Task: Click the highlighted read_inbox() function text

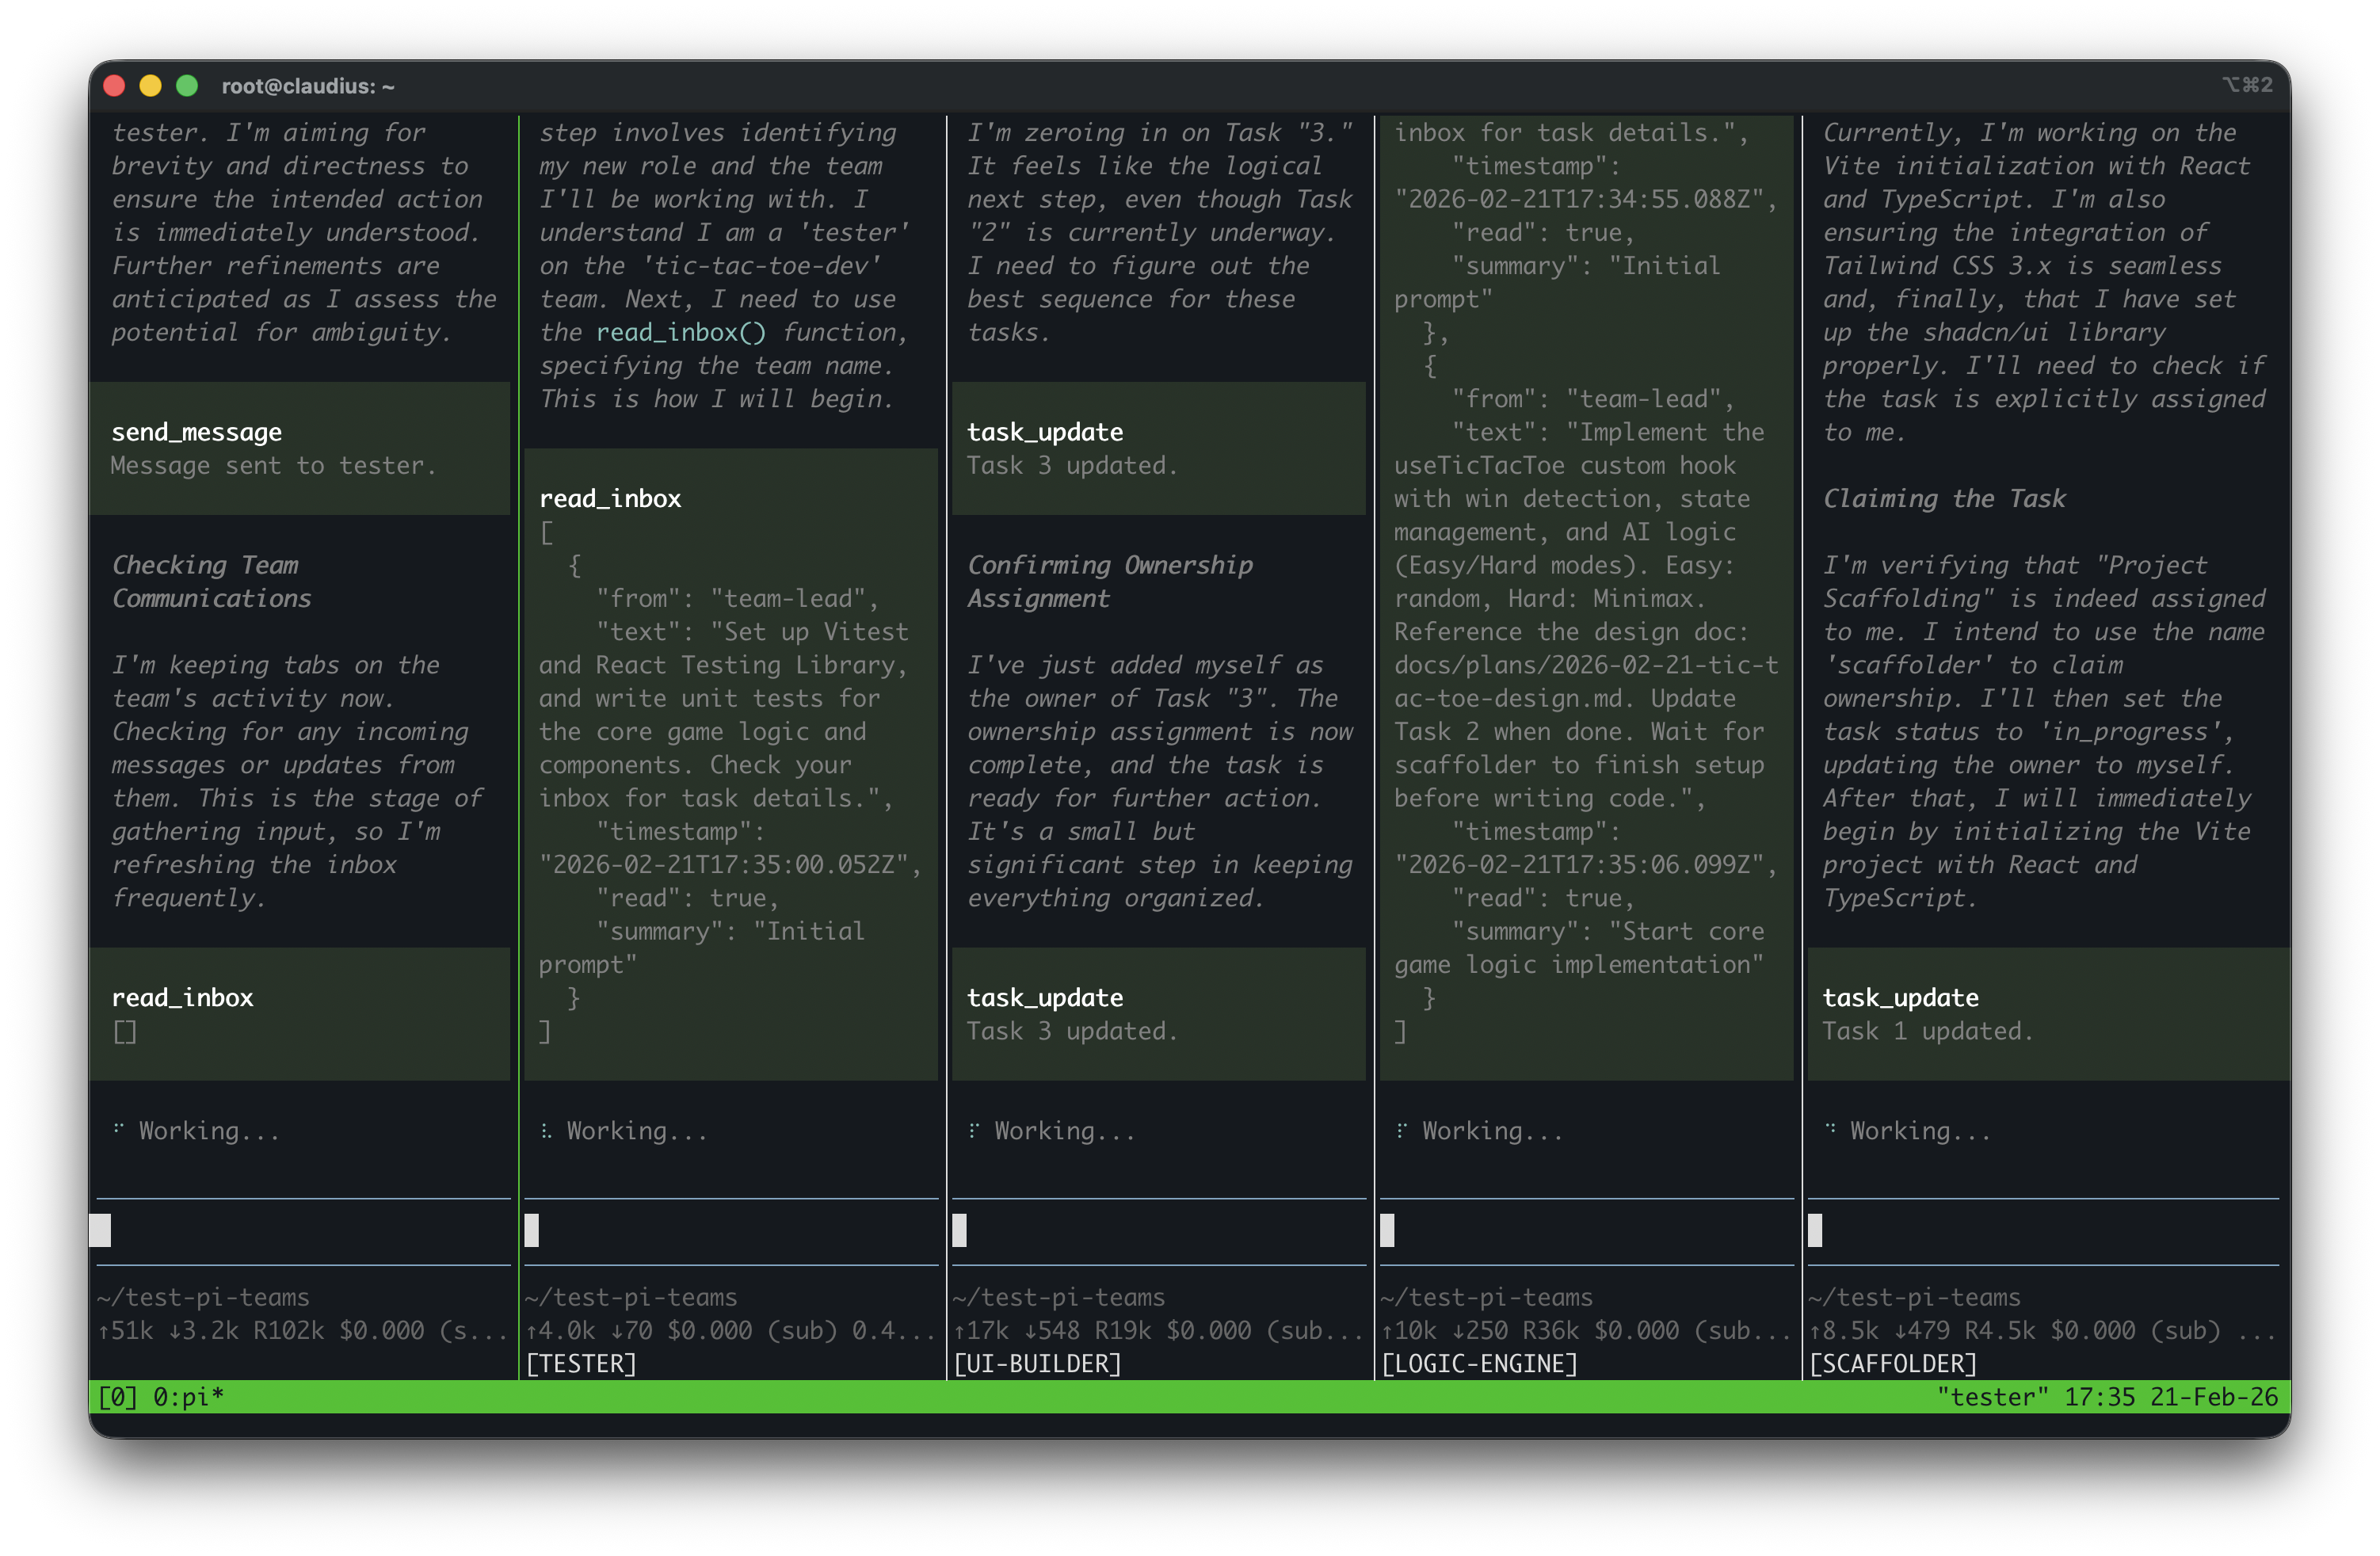Action: (x=681, y=332)
